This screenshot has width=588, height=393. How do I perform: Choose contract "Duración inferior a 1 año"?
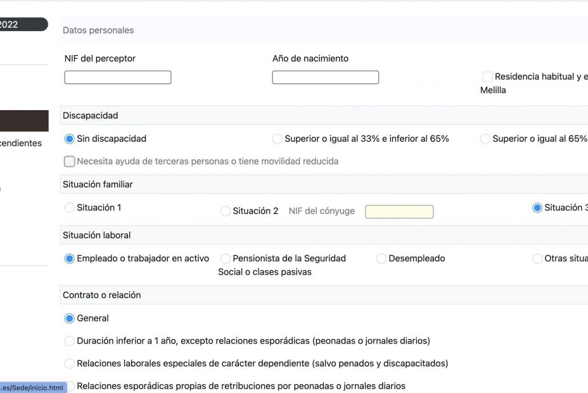pyautogui.click(x=69, y=341)
